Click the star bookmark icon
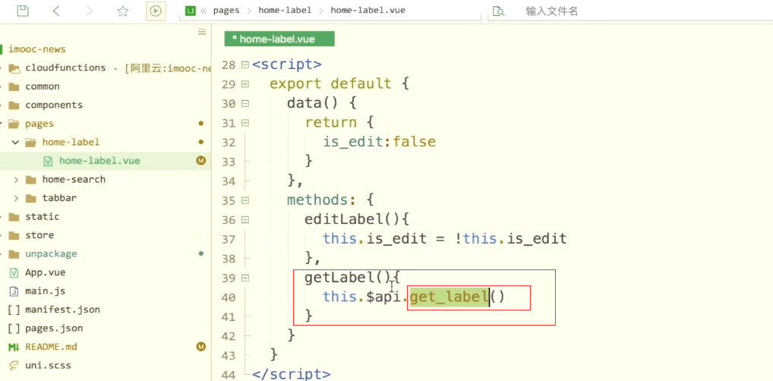Image resolution: width=773 pixels, height=381 pixels. tap(122, 11)
